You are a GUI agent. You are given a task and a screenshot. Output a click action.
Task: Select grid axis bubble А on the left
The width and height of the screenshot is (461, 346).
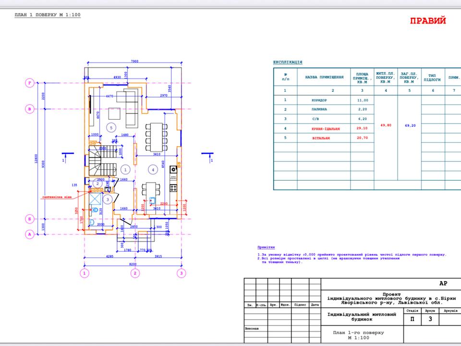tap(30, 234)
